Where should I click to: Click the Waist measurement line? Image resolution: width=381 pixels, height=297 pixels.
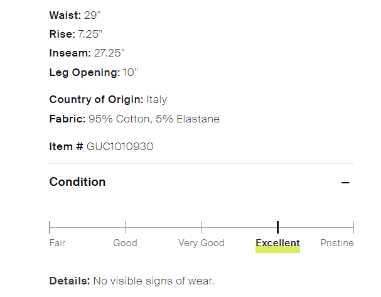pyautogui.click(x=75, y=15)
